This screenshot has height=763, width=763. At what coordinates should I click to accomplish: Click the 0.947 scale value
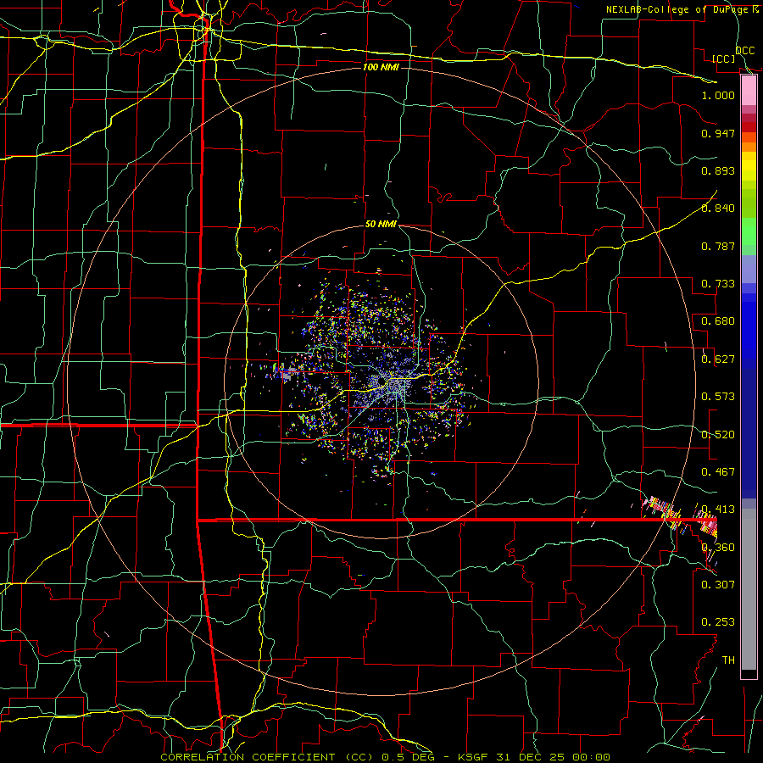point(718,133)
